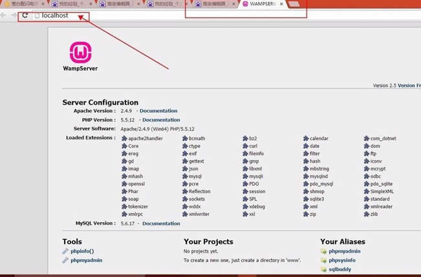Click the forward navigation arrow
Viewport: 421px width, 277px height.
point(14,15)
